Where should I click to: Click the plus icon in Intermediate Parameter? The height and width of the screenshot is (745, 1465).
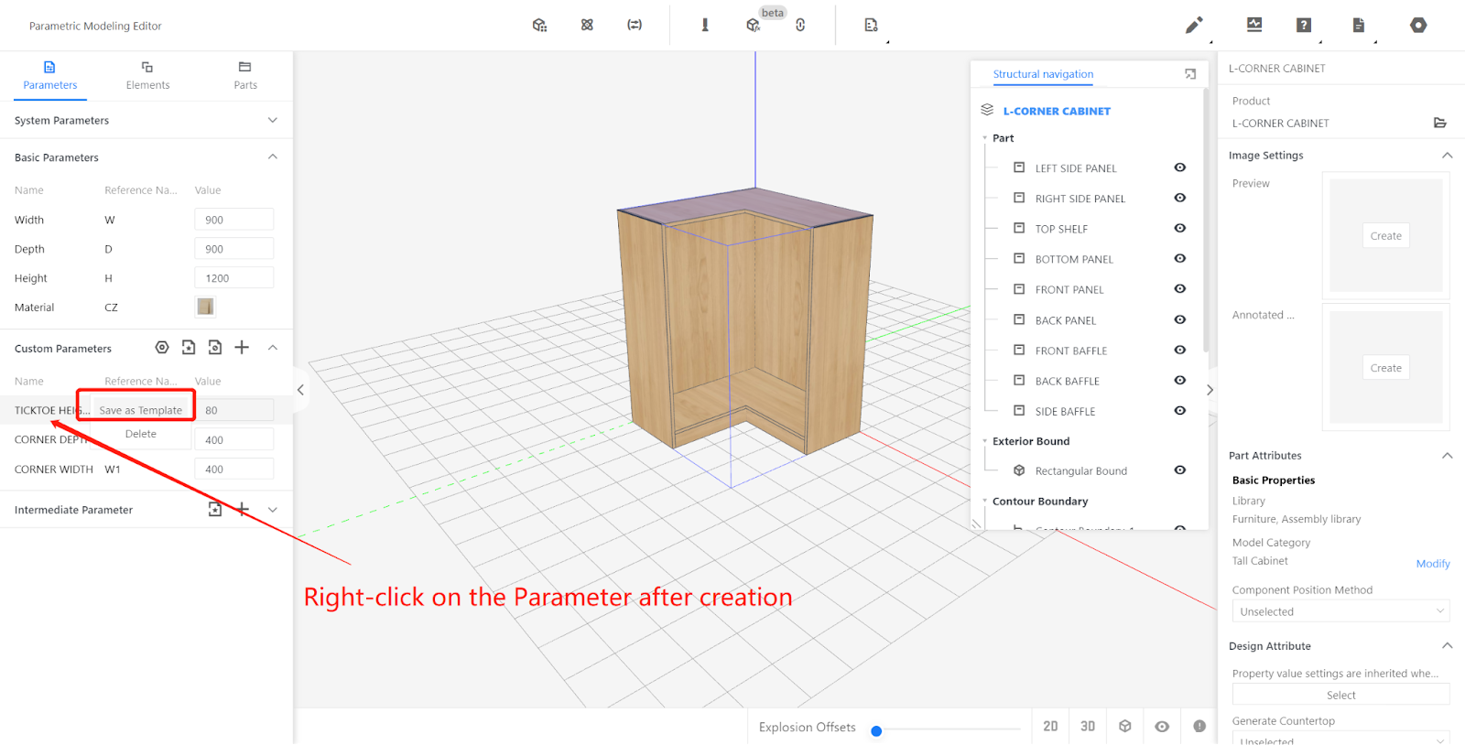(x=243, y=510)
